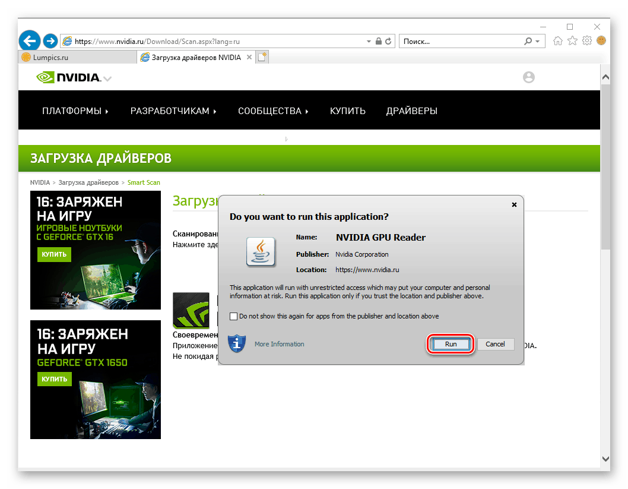Click the location 'https://www.nvidia.ru' text

coord(367,270)
